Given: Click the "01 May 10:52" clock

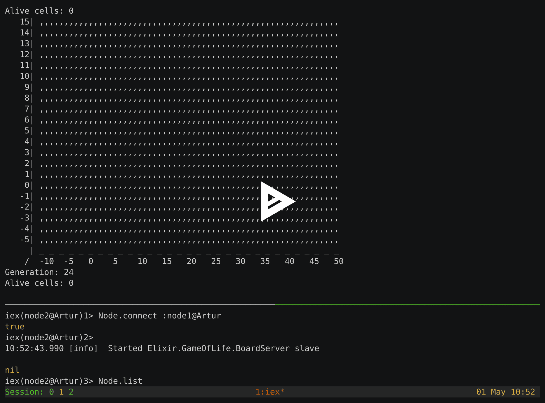Looking at the screenshot, I should [506, 392].
